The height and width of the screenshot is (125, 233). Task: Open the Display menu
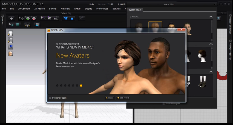pos(88,8)
